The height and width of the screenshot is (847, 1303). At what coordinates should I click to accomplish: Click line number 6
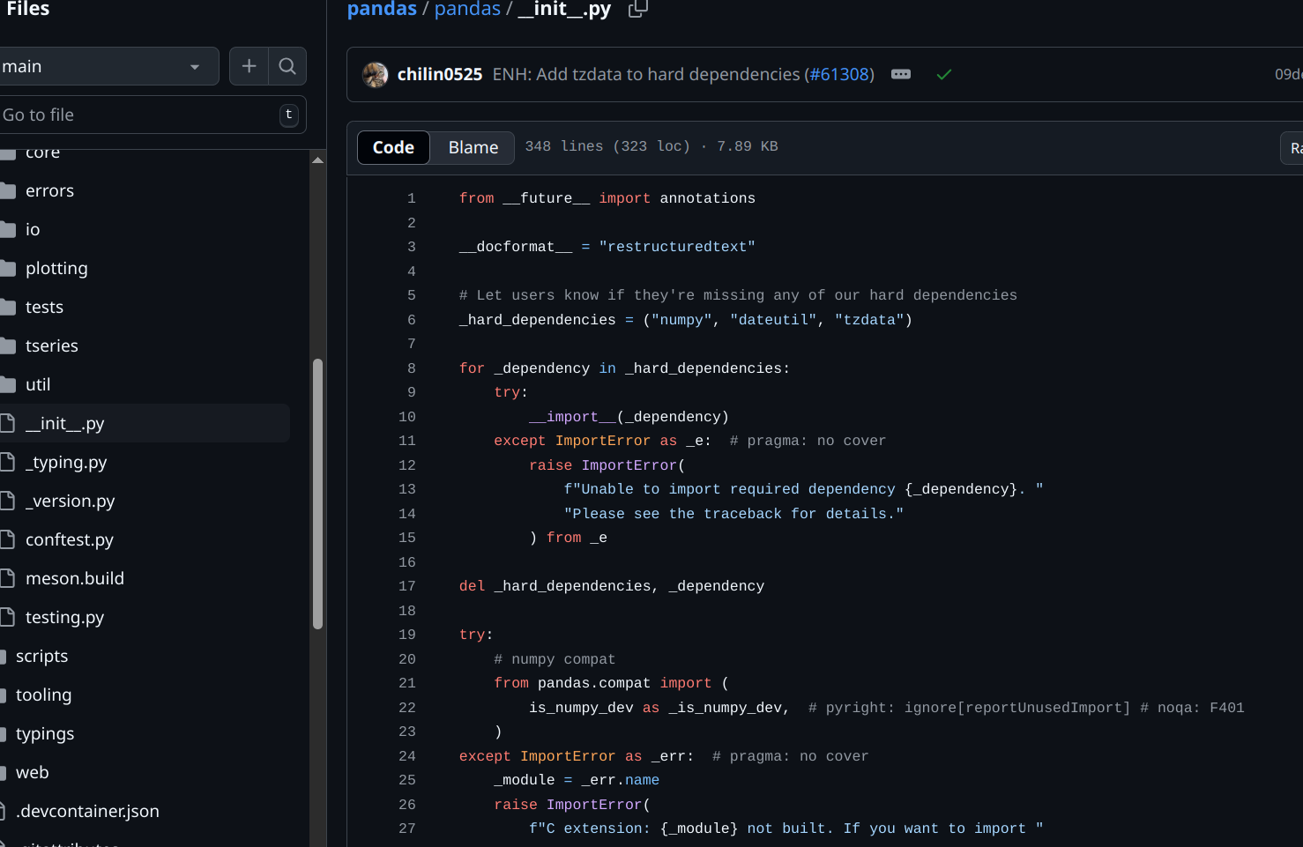pos(411,320)
